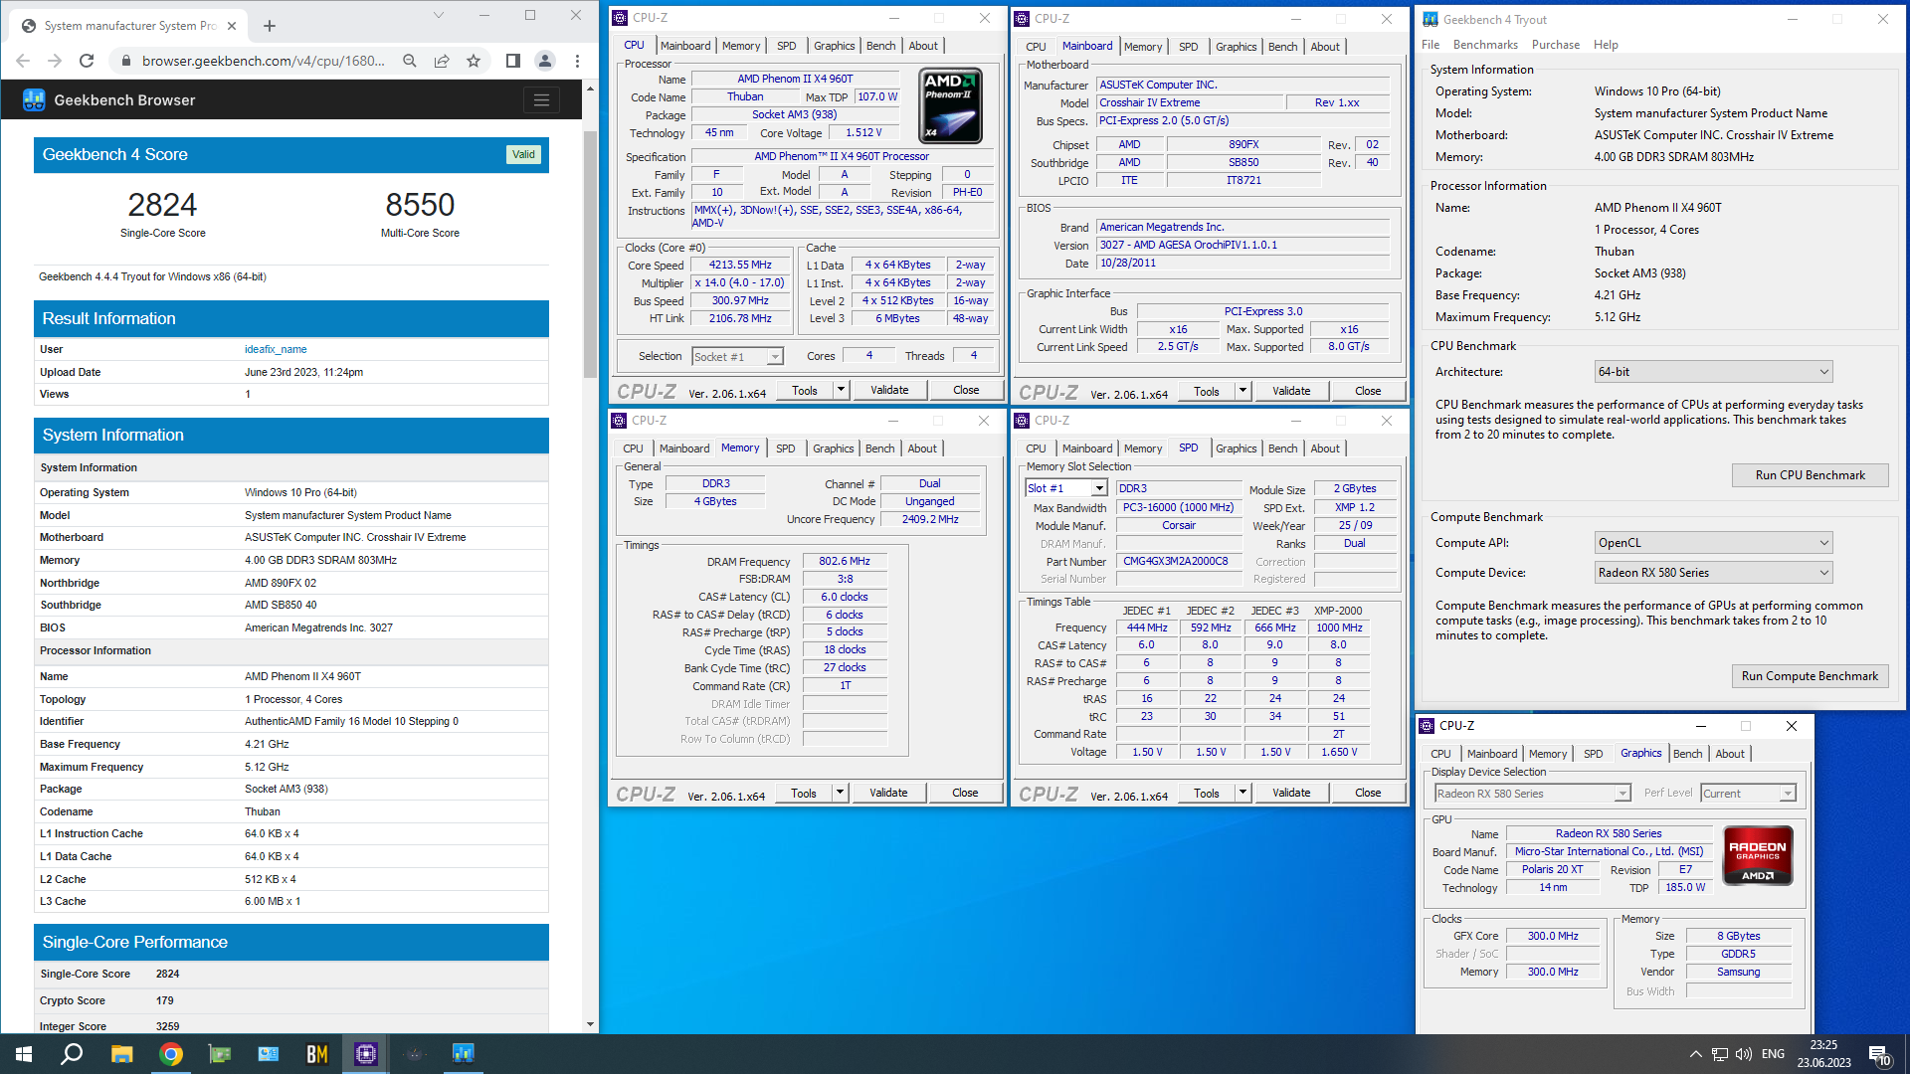Expand Tools arrow in CPU-Z CPU window
Image resolution: width=1910 pixels, height=1074 pixels.
coord(841,390)
